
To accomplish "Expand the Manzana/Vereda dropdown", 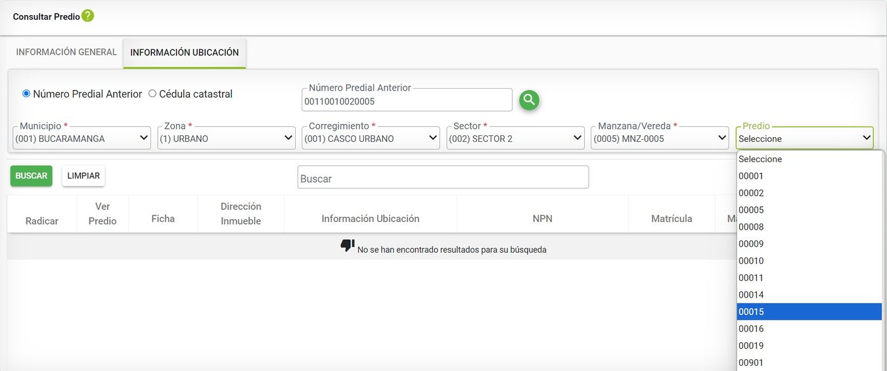I will tap(660, 139).
